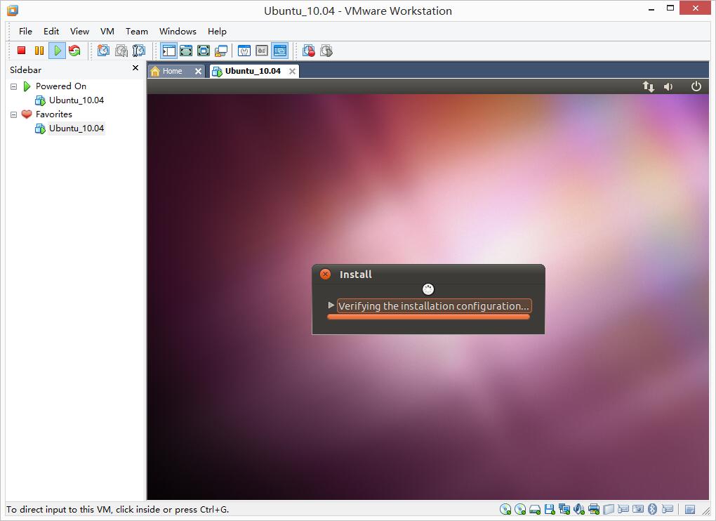Image resolution: width=716 pixels, height=521 pixels.
Task: Toggle the Console view toolbar button
Action: click(x=279, y=51)
